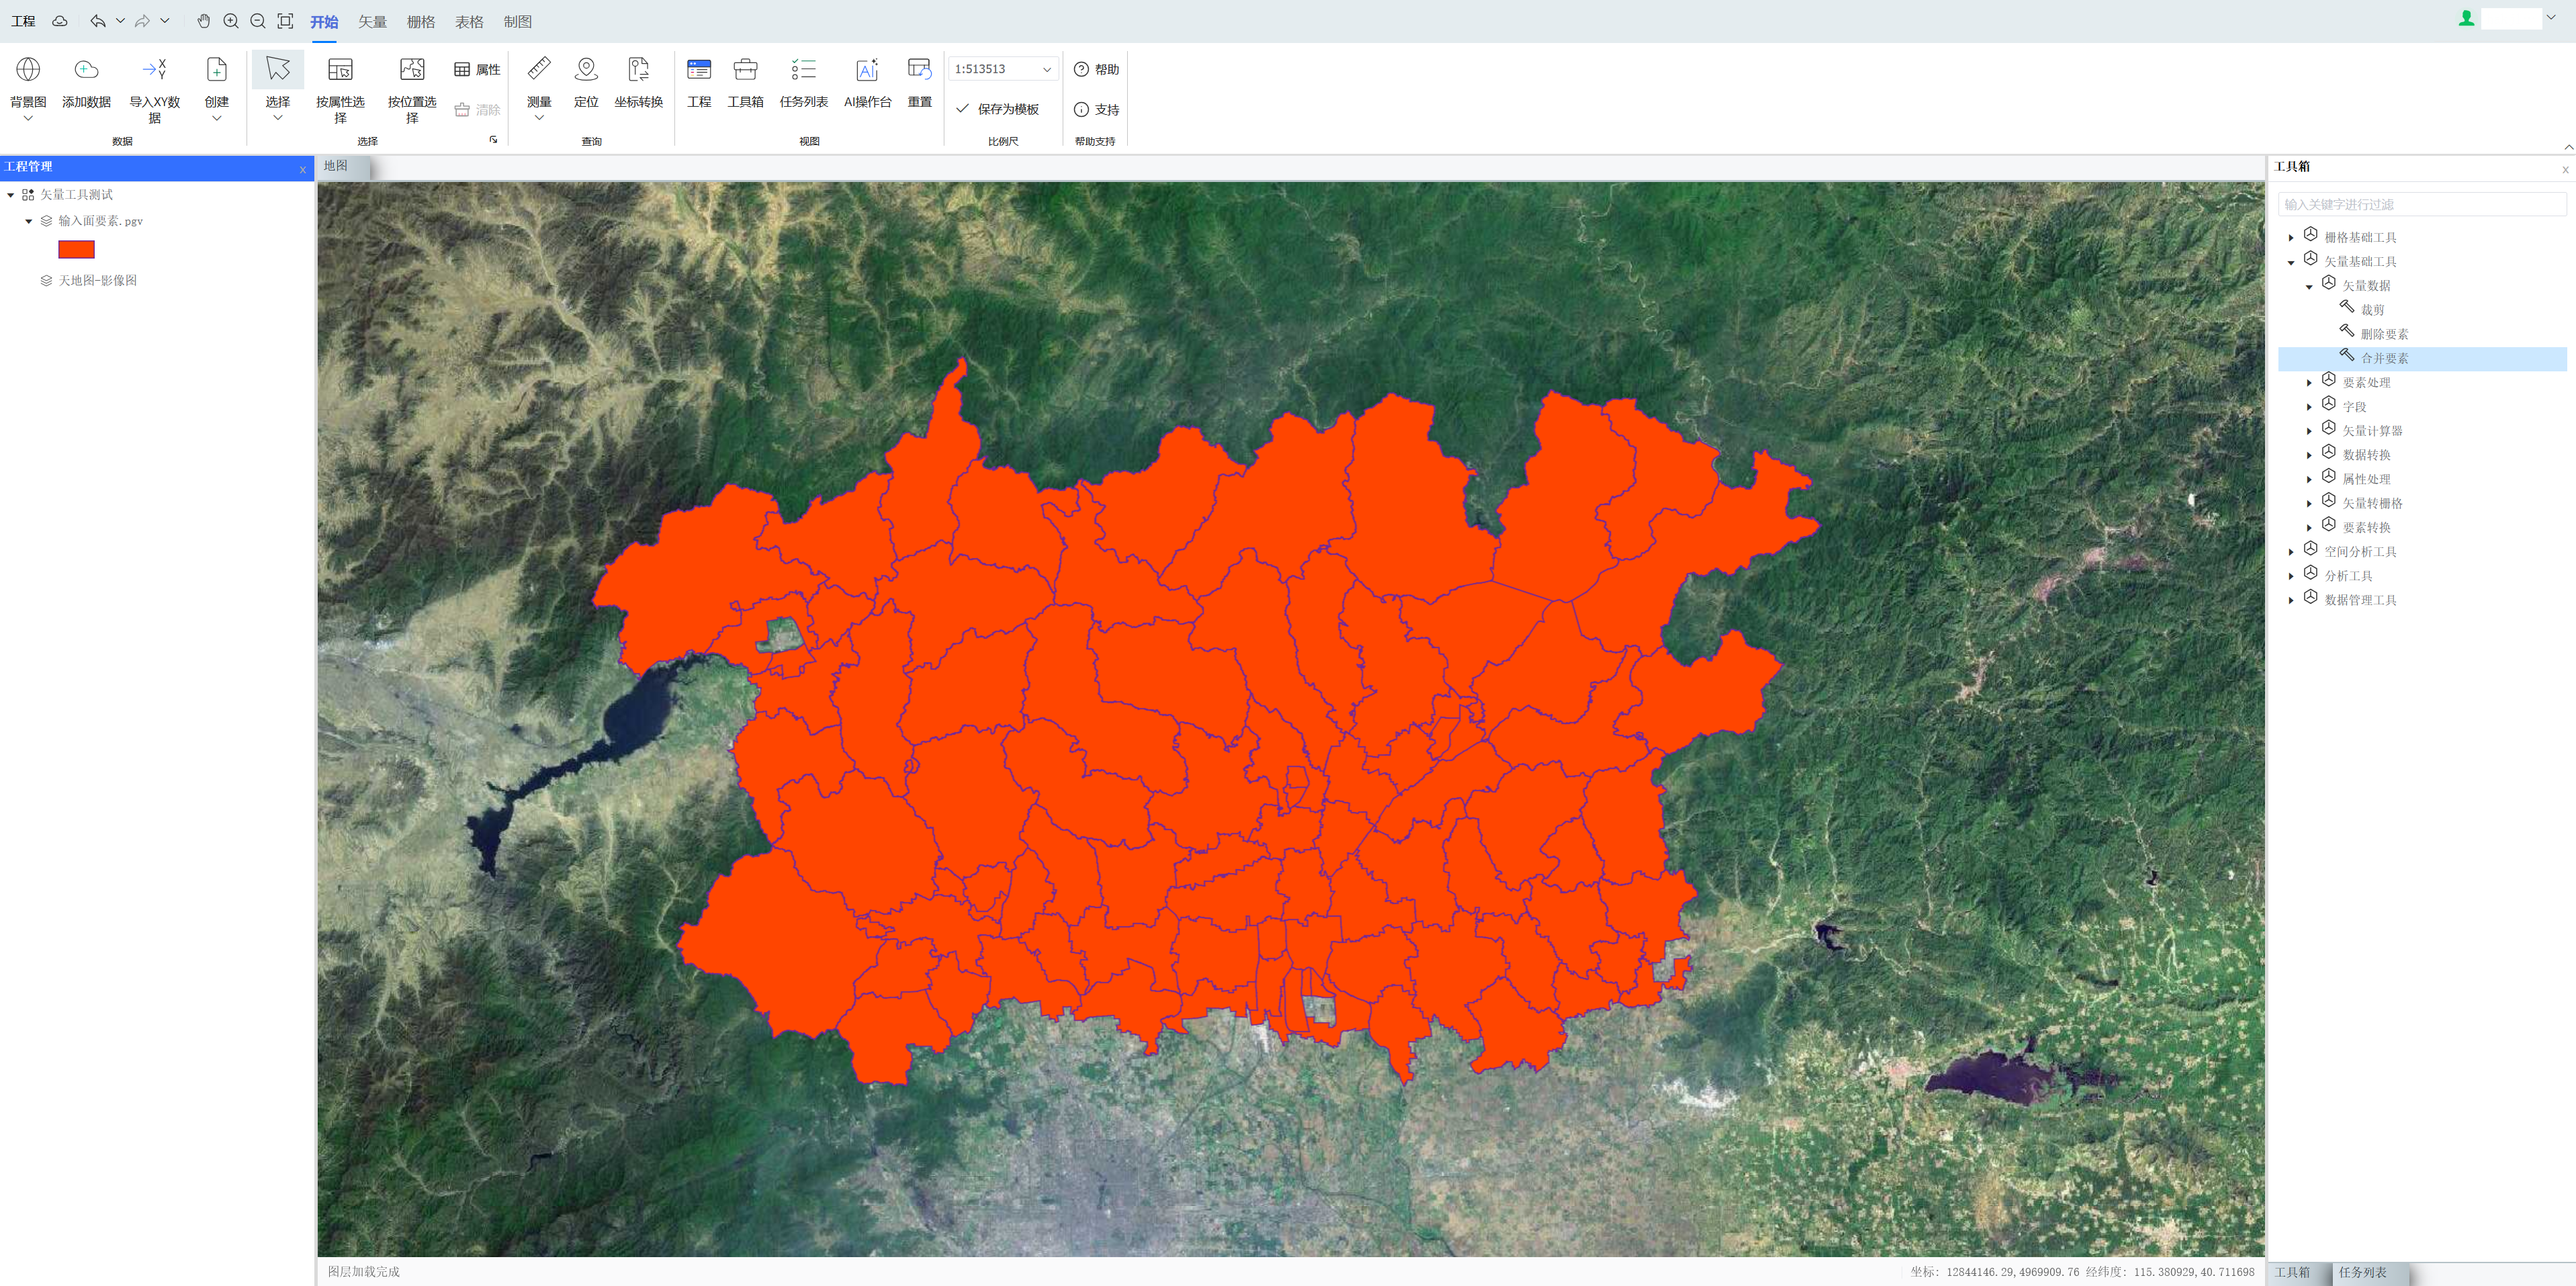Collapse the 输入面要素.pgv layer node
This screenshot has width=2576, height=1286.
29,221
